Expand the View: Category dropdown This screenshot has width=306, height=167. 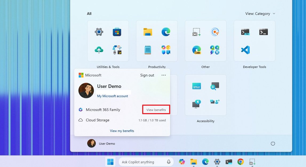coord(260,14)
